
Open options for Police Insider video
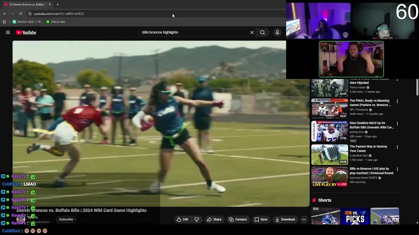pyautogui.click(x=397, y=80)
